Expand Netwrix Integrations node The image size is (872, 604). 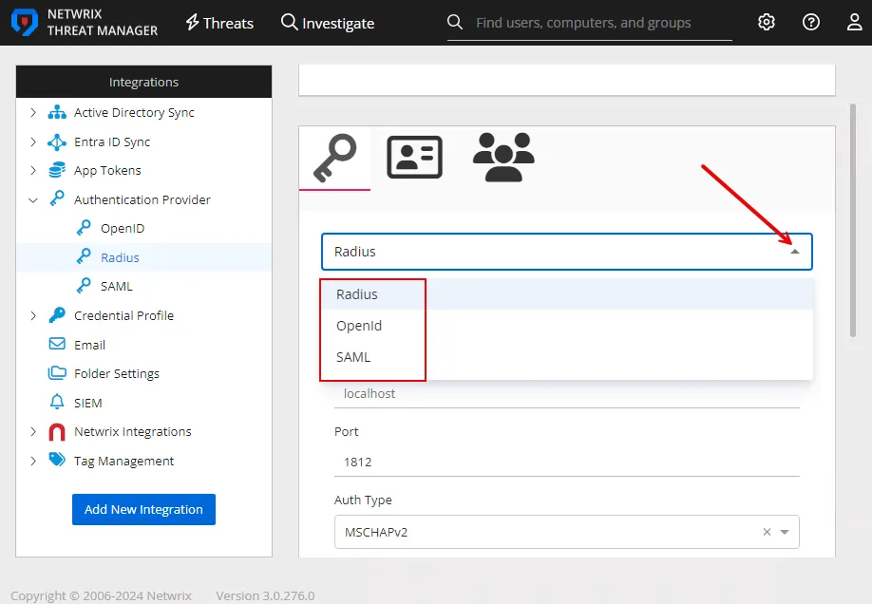click(33, 431)
